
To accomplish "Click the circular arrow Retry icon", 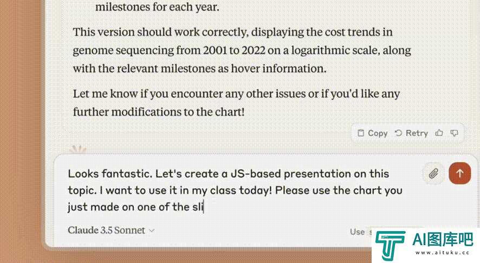I will [x=398, y=133].
